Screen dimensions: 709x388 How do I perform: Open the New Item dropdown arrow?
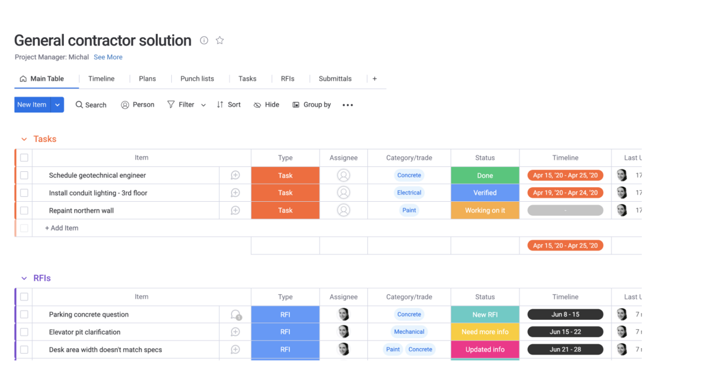point(58,105)
